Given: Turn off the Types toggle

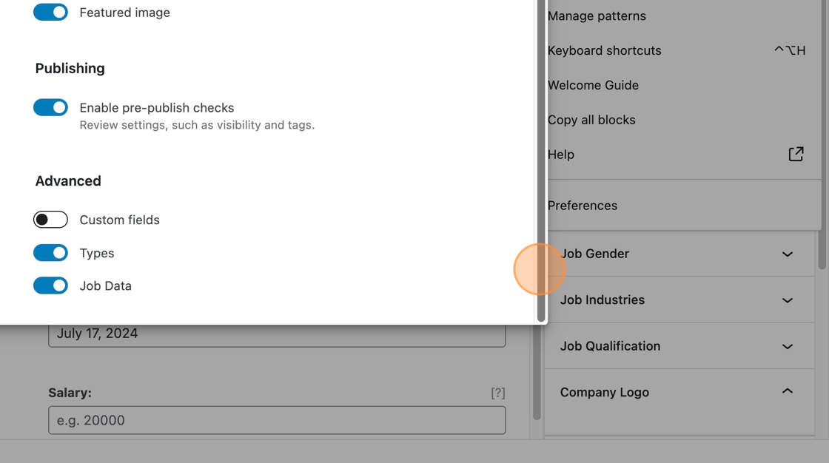Looking at the screenshot, I should coord(51,253).
